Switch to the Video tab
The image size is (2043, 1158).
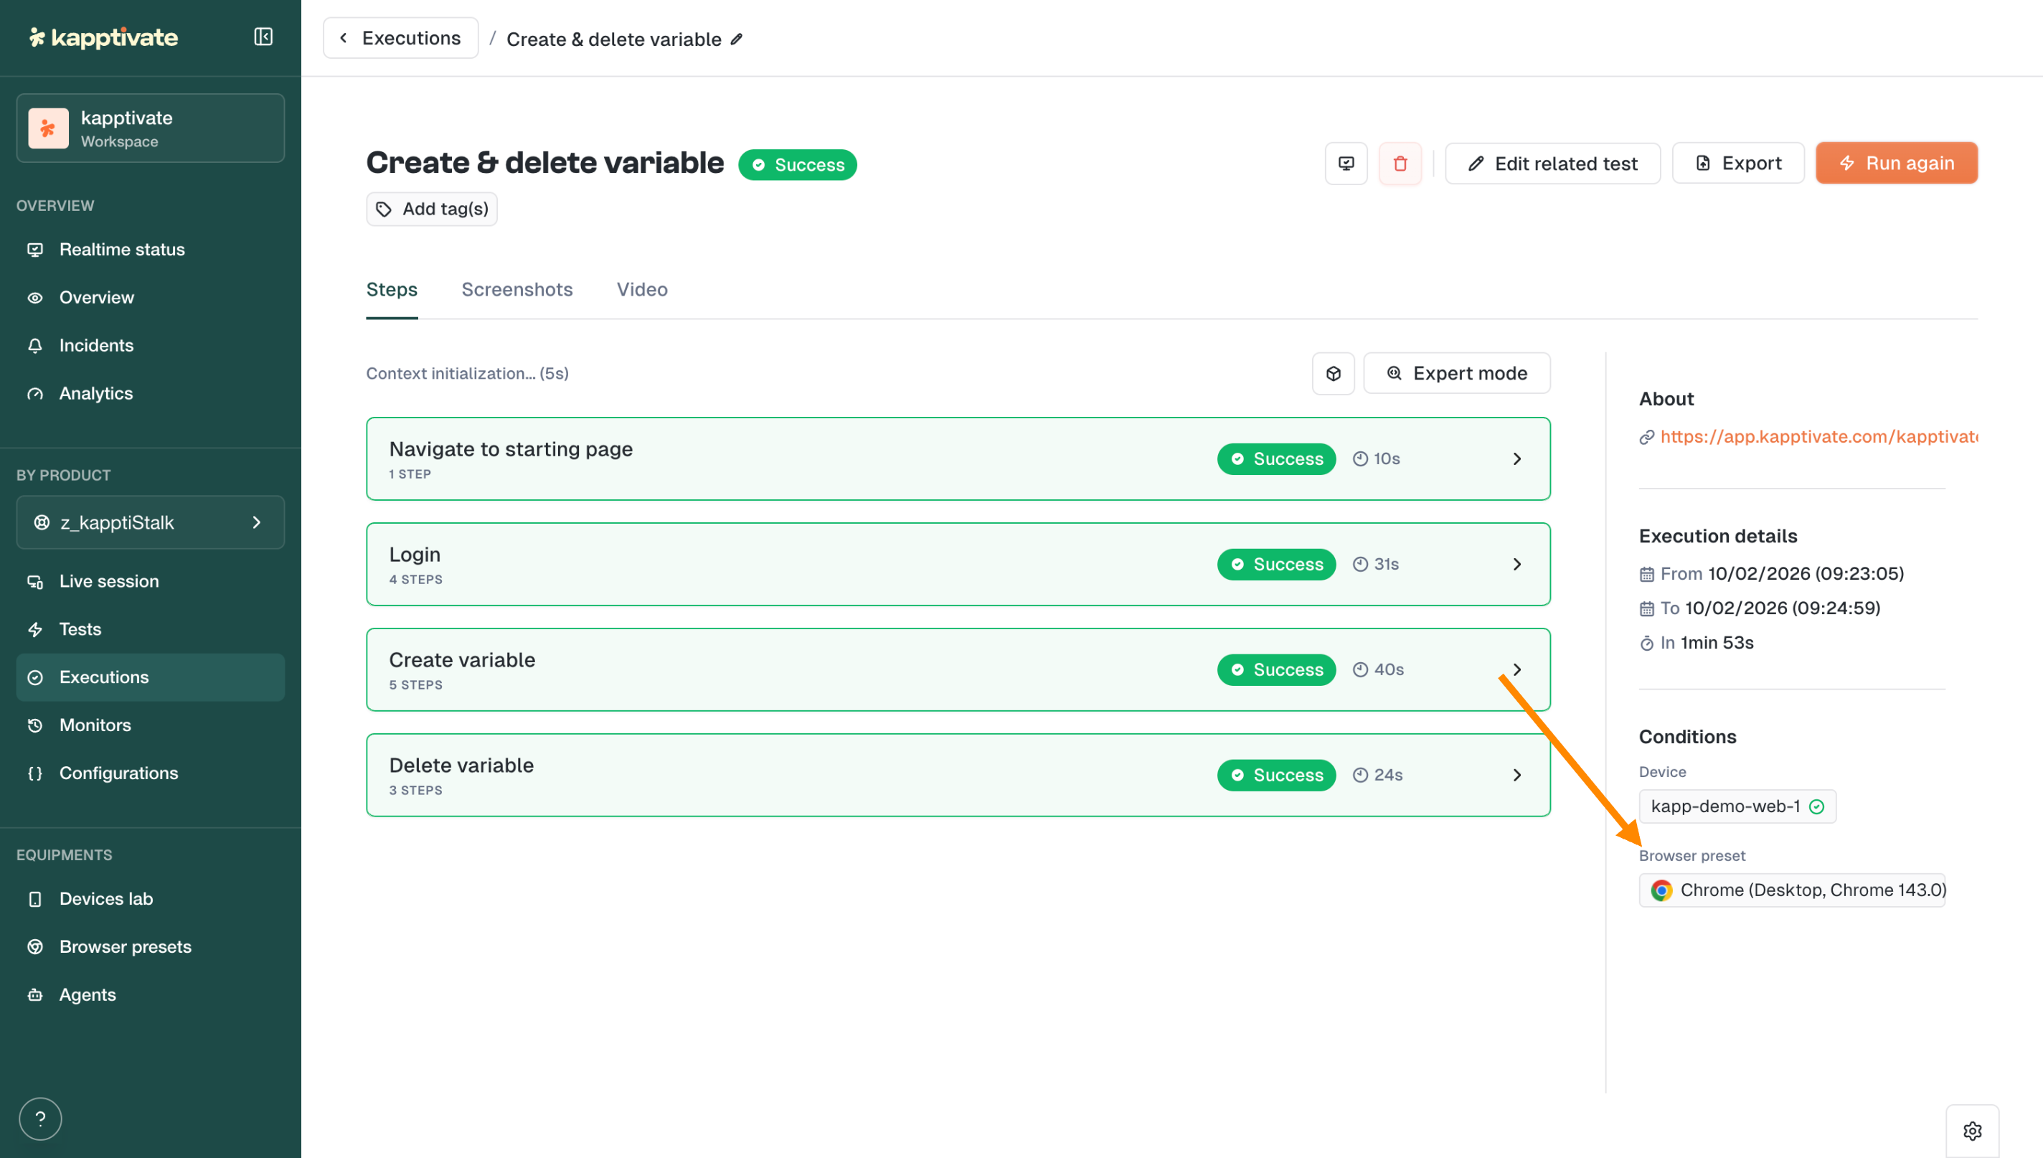641,290
